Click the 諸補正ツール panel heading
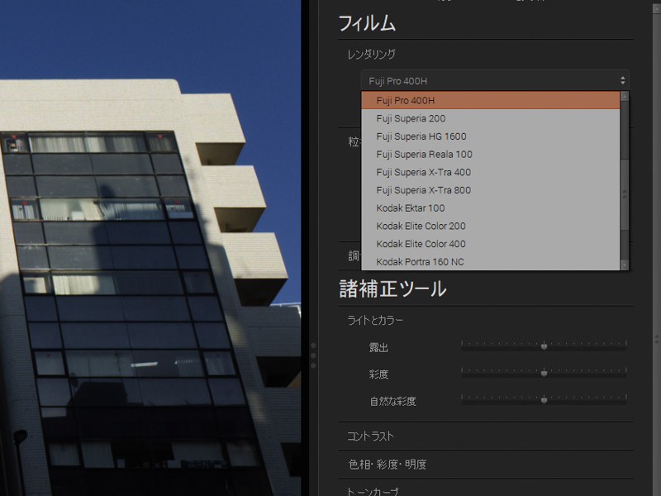Viewport: 661px width, 496px height. (x=392, y=289)
